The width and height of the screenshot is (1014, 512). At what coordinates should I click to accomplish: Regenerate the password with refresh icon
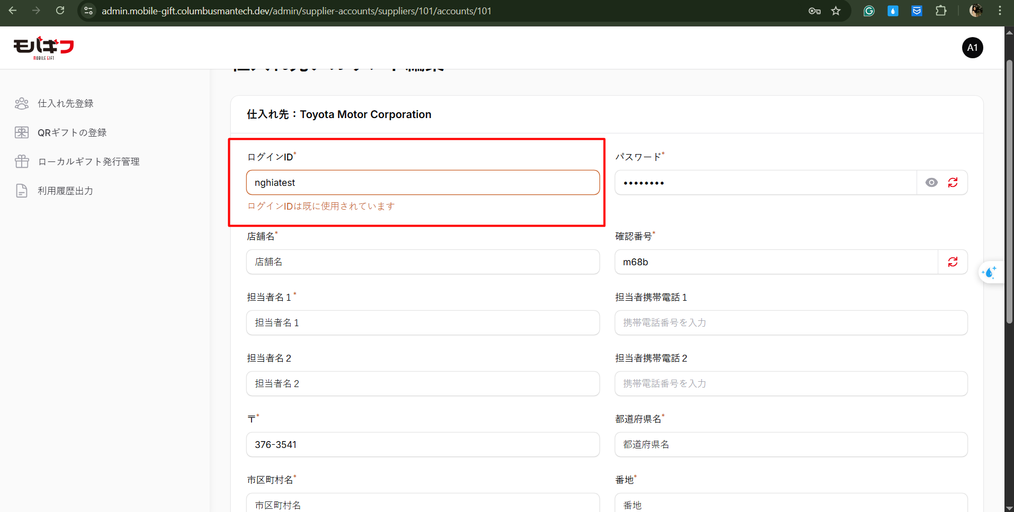953,183
